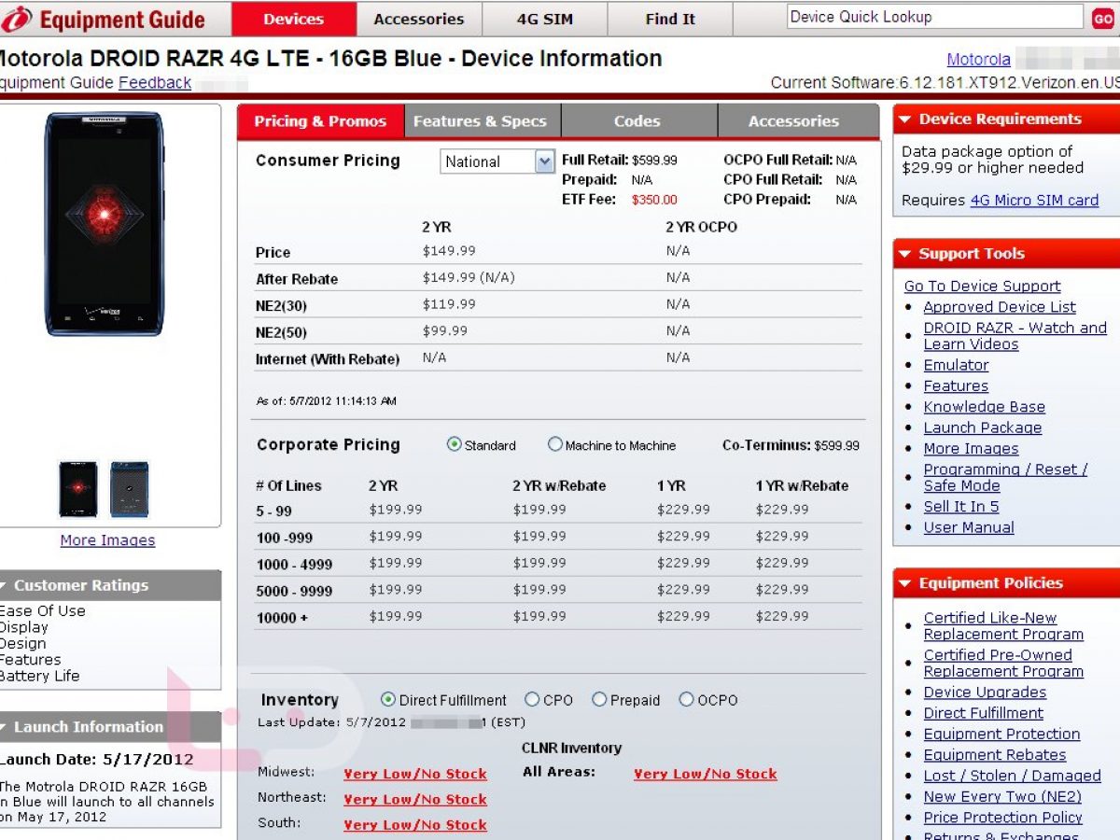Open the User Manual link
The width and height of the screenshot is (1120, 840).
pos(968,527)
